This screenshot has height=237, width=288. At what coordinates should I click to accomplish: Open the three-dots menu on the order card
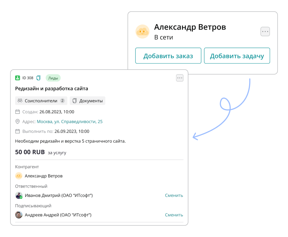(x=180, y=78)
